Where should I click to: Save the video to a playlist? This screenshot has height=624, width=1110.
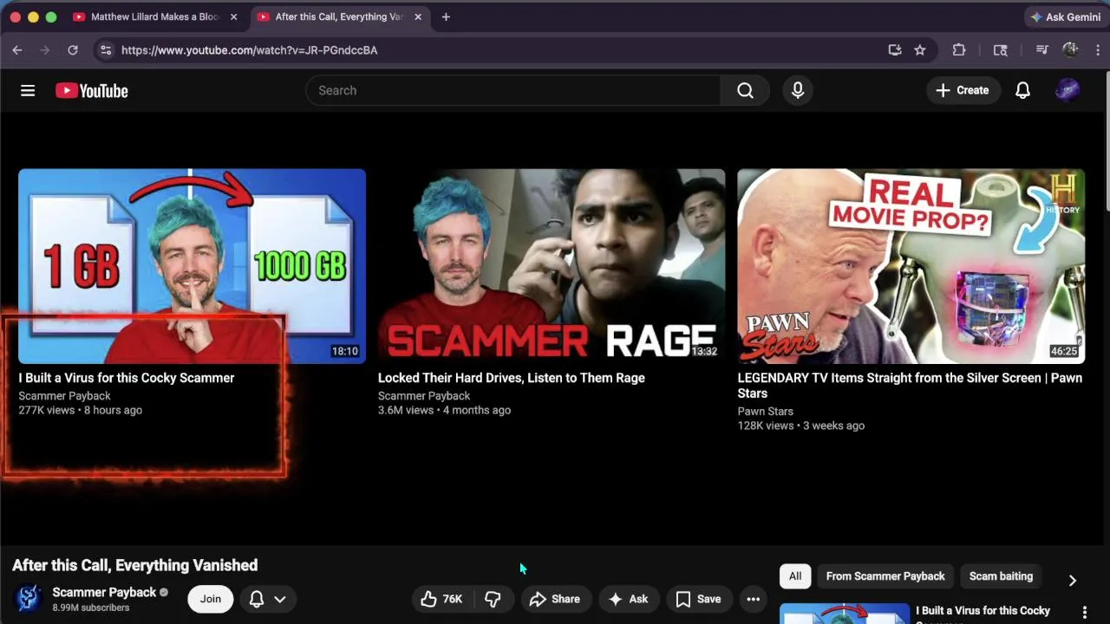click(699, 599)
